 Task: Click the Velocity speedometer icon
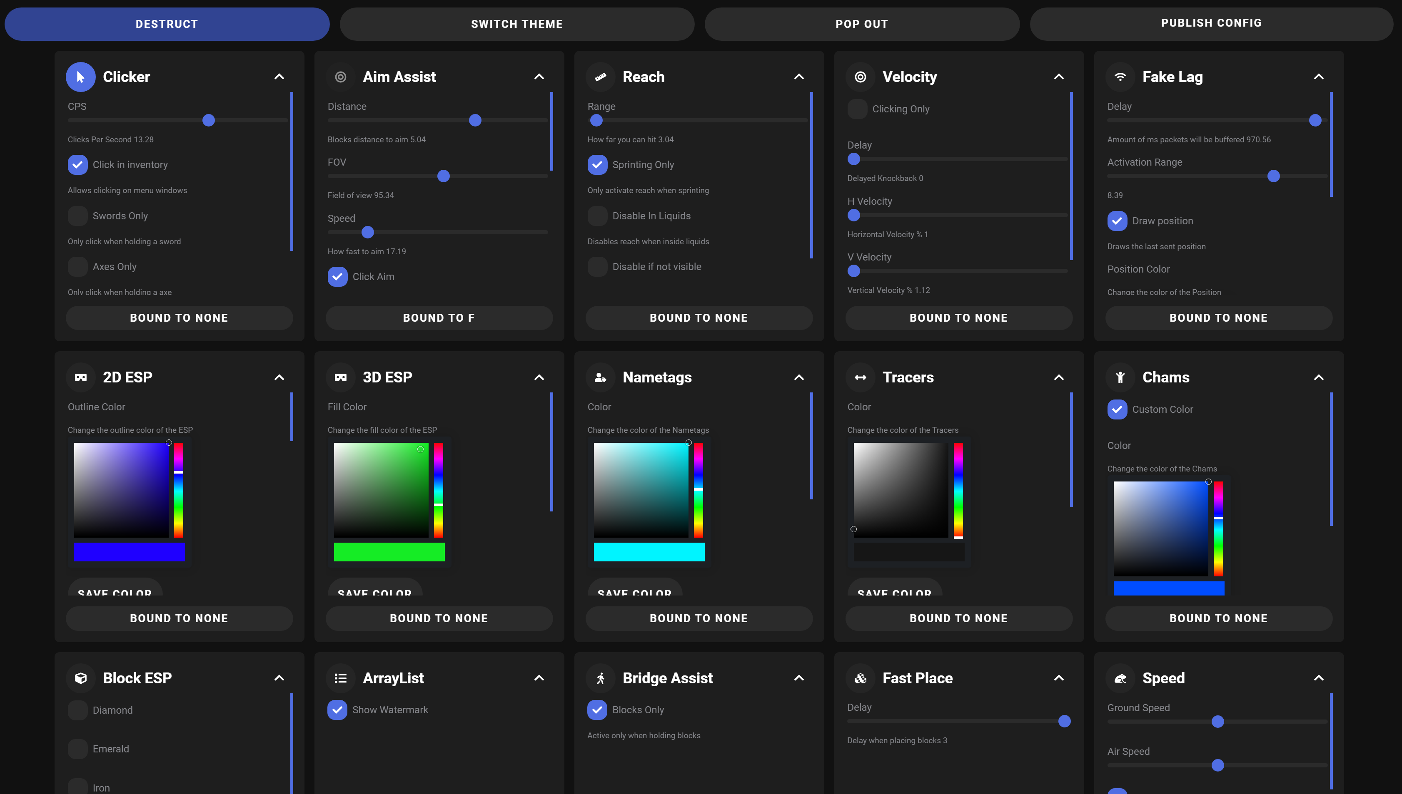tap(860, 76)
